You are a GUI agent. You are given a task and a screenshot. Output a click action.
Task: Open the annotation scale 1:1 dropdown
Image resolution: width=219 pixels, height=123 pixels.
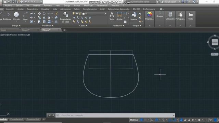[194, 120]
